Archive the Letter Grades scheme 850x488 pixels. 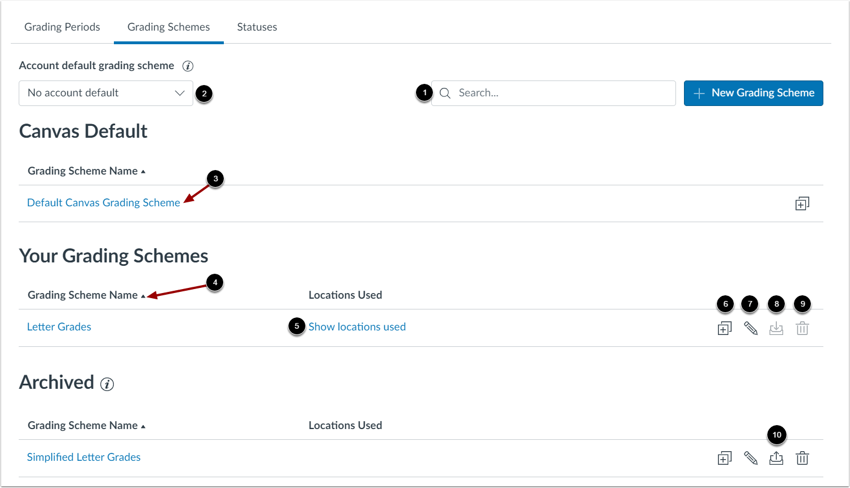point(776,328)
